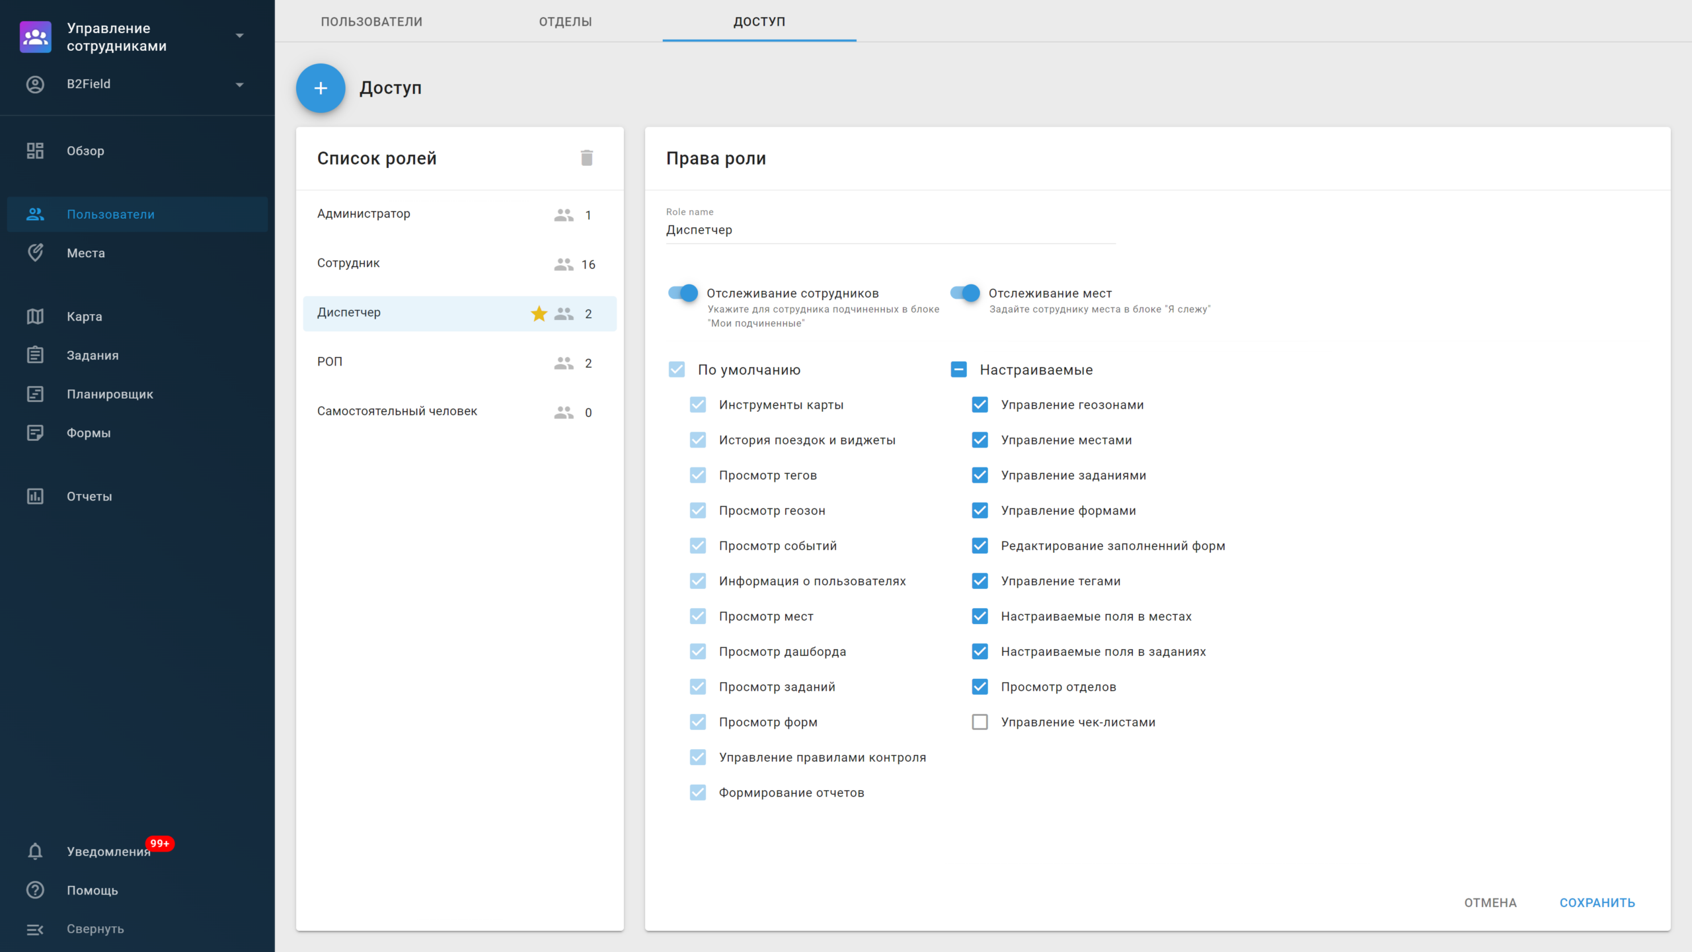Open the Задания clipboard icon

point(35,355)
